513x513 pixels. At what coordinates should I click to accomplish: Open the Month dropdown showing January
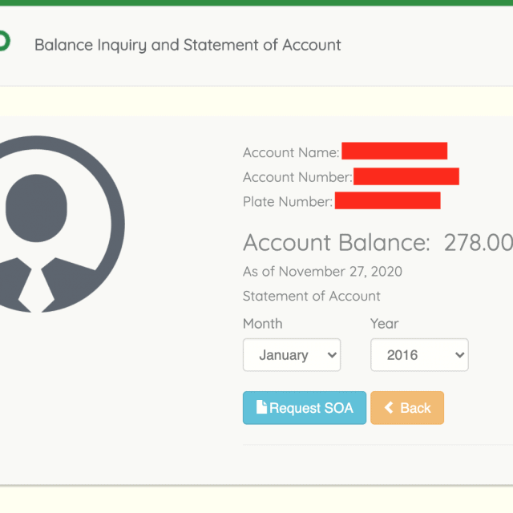(x=291, y=355)
